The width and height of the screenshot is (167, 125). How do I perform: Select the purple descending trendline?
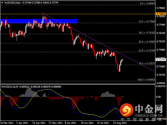tap(97, 41)
